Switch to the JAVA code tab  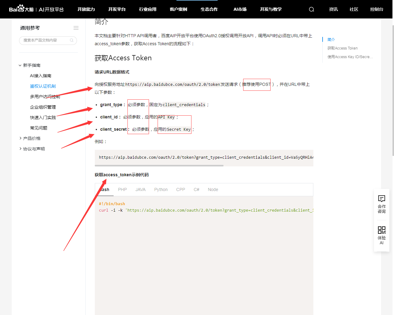click(140, 189)
